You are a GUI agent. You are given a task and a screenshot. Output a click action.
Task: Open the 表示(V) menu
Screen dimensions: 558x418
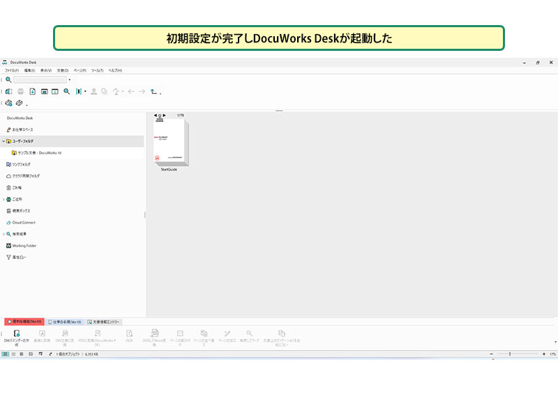tap(46, 70)
